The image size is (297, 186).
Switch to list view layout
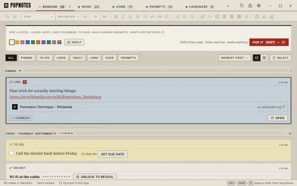pyautogui.click(x=256, y=58)
